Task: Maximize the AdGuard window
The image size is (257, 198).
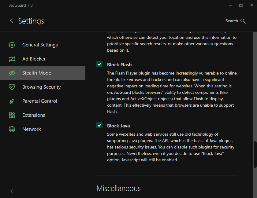Action: 241,5
